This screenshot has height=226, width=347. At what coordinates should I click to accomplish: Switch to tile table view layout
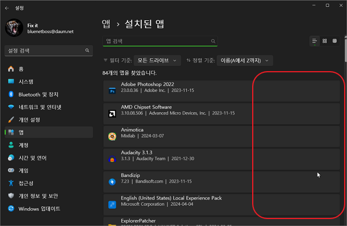(x=335, y=41)
